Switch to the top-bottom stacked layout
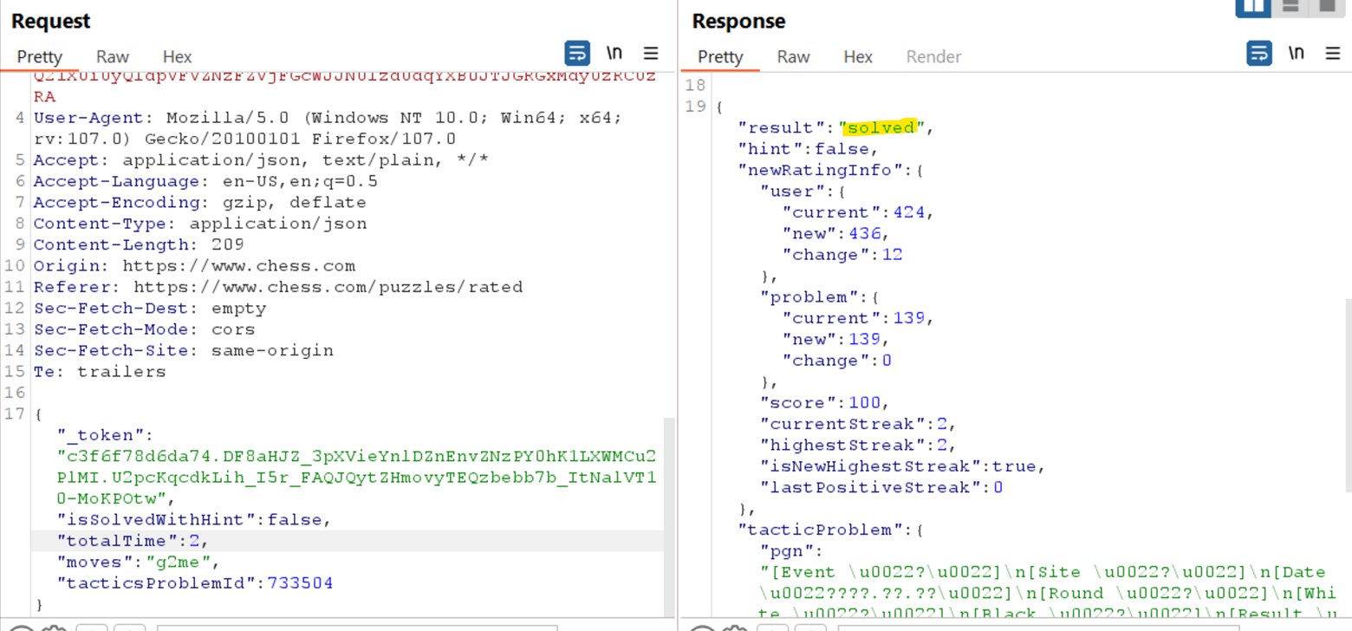The height and width of the screenshot is (631, 1352). pos(1290,7)
